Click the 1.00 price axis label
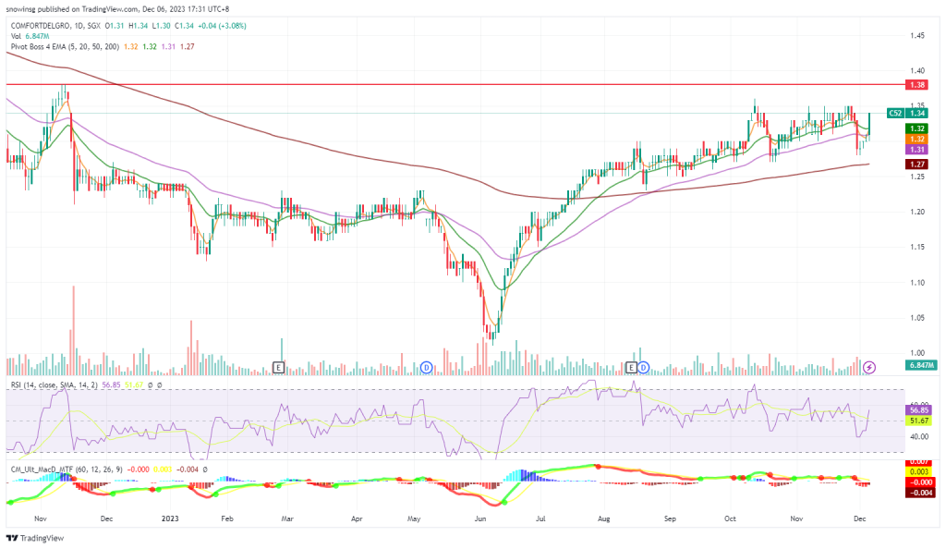This screenshot has height=549, width=946. point(917,353)
